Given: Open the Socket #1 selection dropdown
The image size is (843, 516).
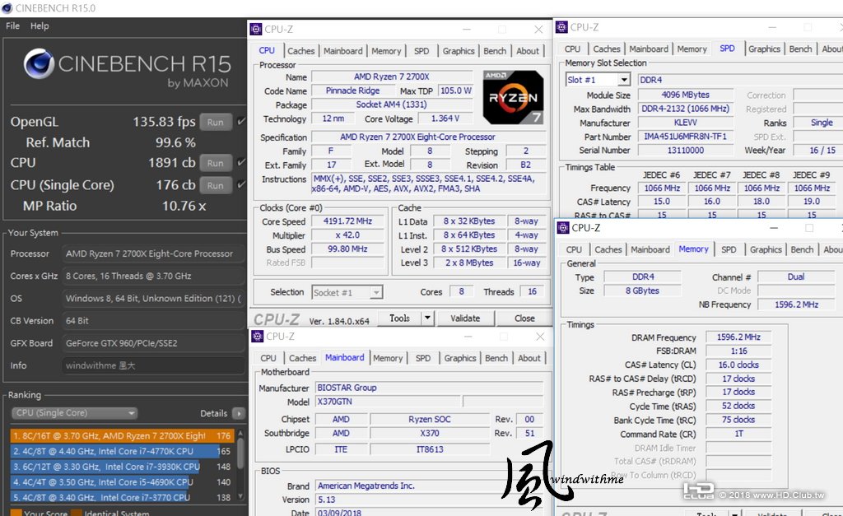Looking at the screenshot, I should pos(347,292).
